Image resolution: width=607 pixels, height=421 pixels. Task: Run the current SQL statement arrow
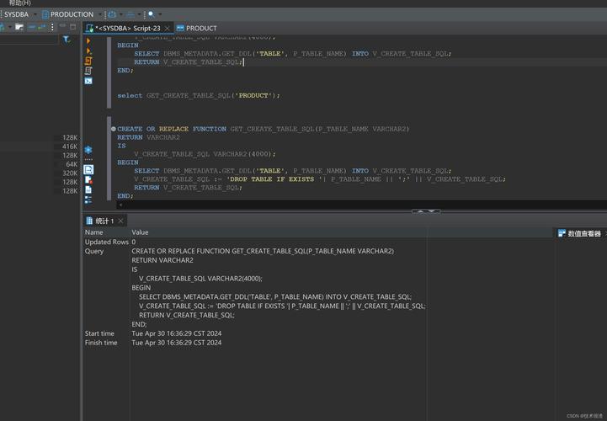click(x=88, y=40)
